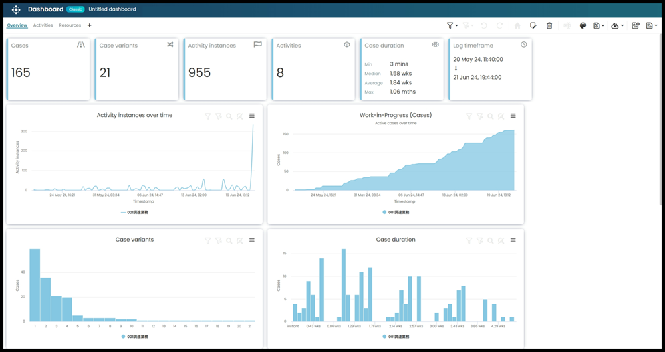The height and width of the screenshot is (352, 665).
Task: Switch to the Activities tab
Action: pos(43,25)
